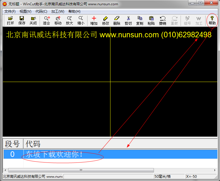Click the 删除 (Delete) eraser icon
220x181 pixels.
[x=117, y=21]
